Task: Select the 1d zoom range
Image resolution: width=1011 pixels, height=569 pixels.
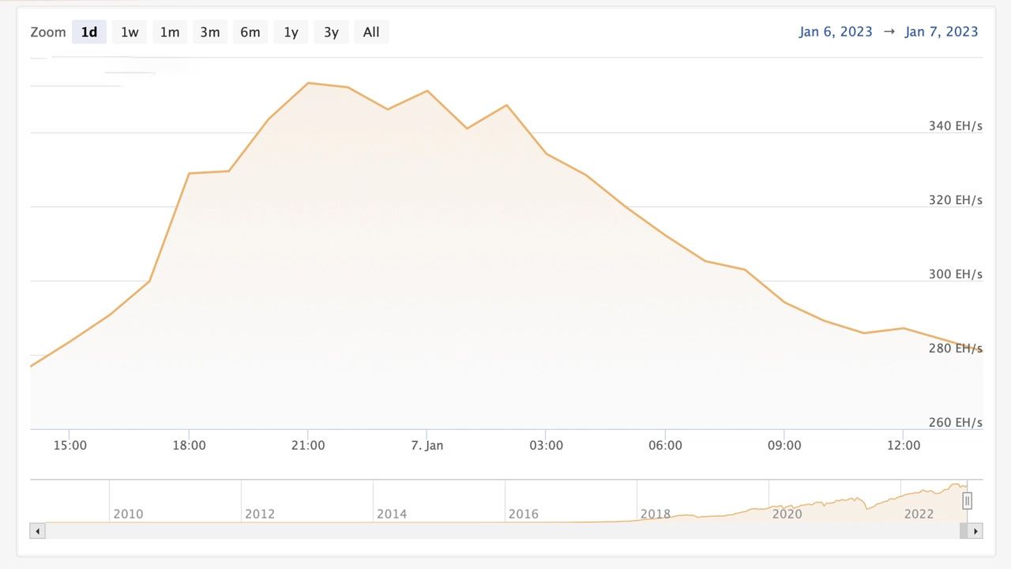Action: coord(89,32)
